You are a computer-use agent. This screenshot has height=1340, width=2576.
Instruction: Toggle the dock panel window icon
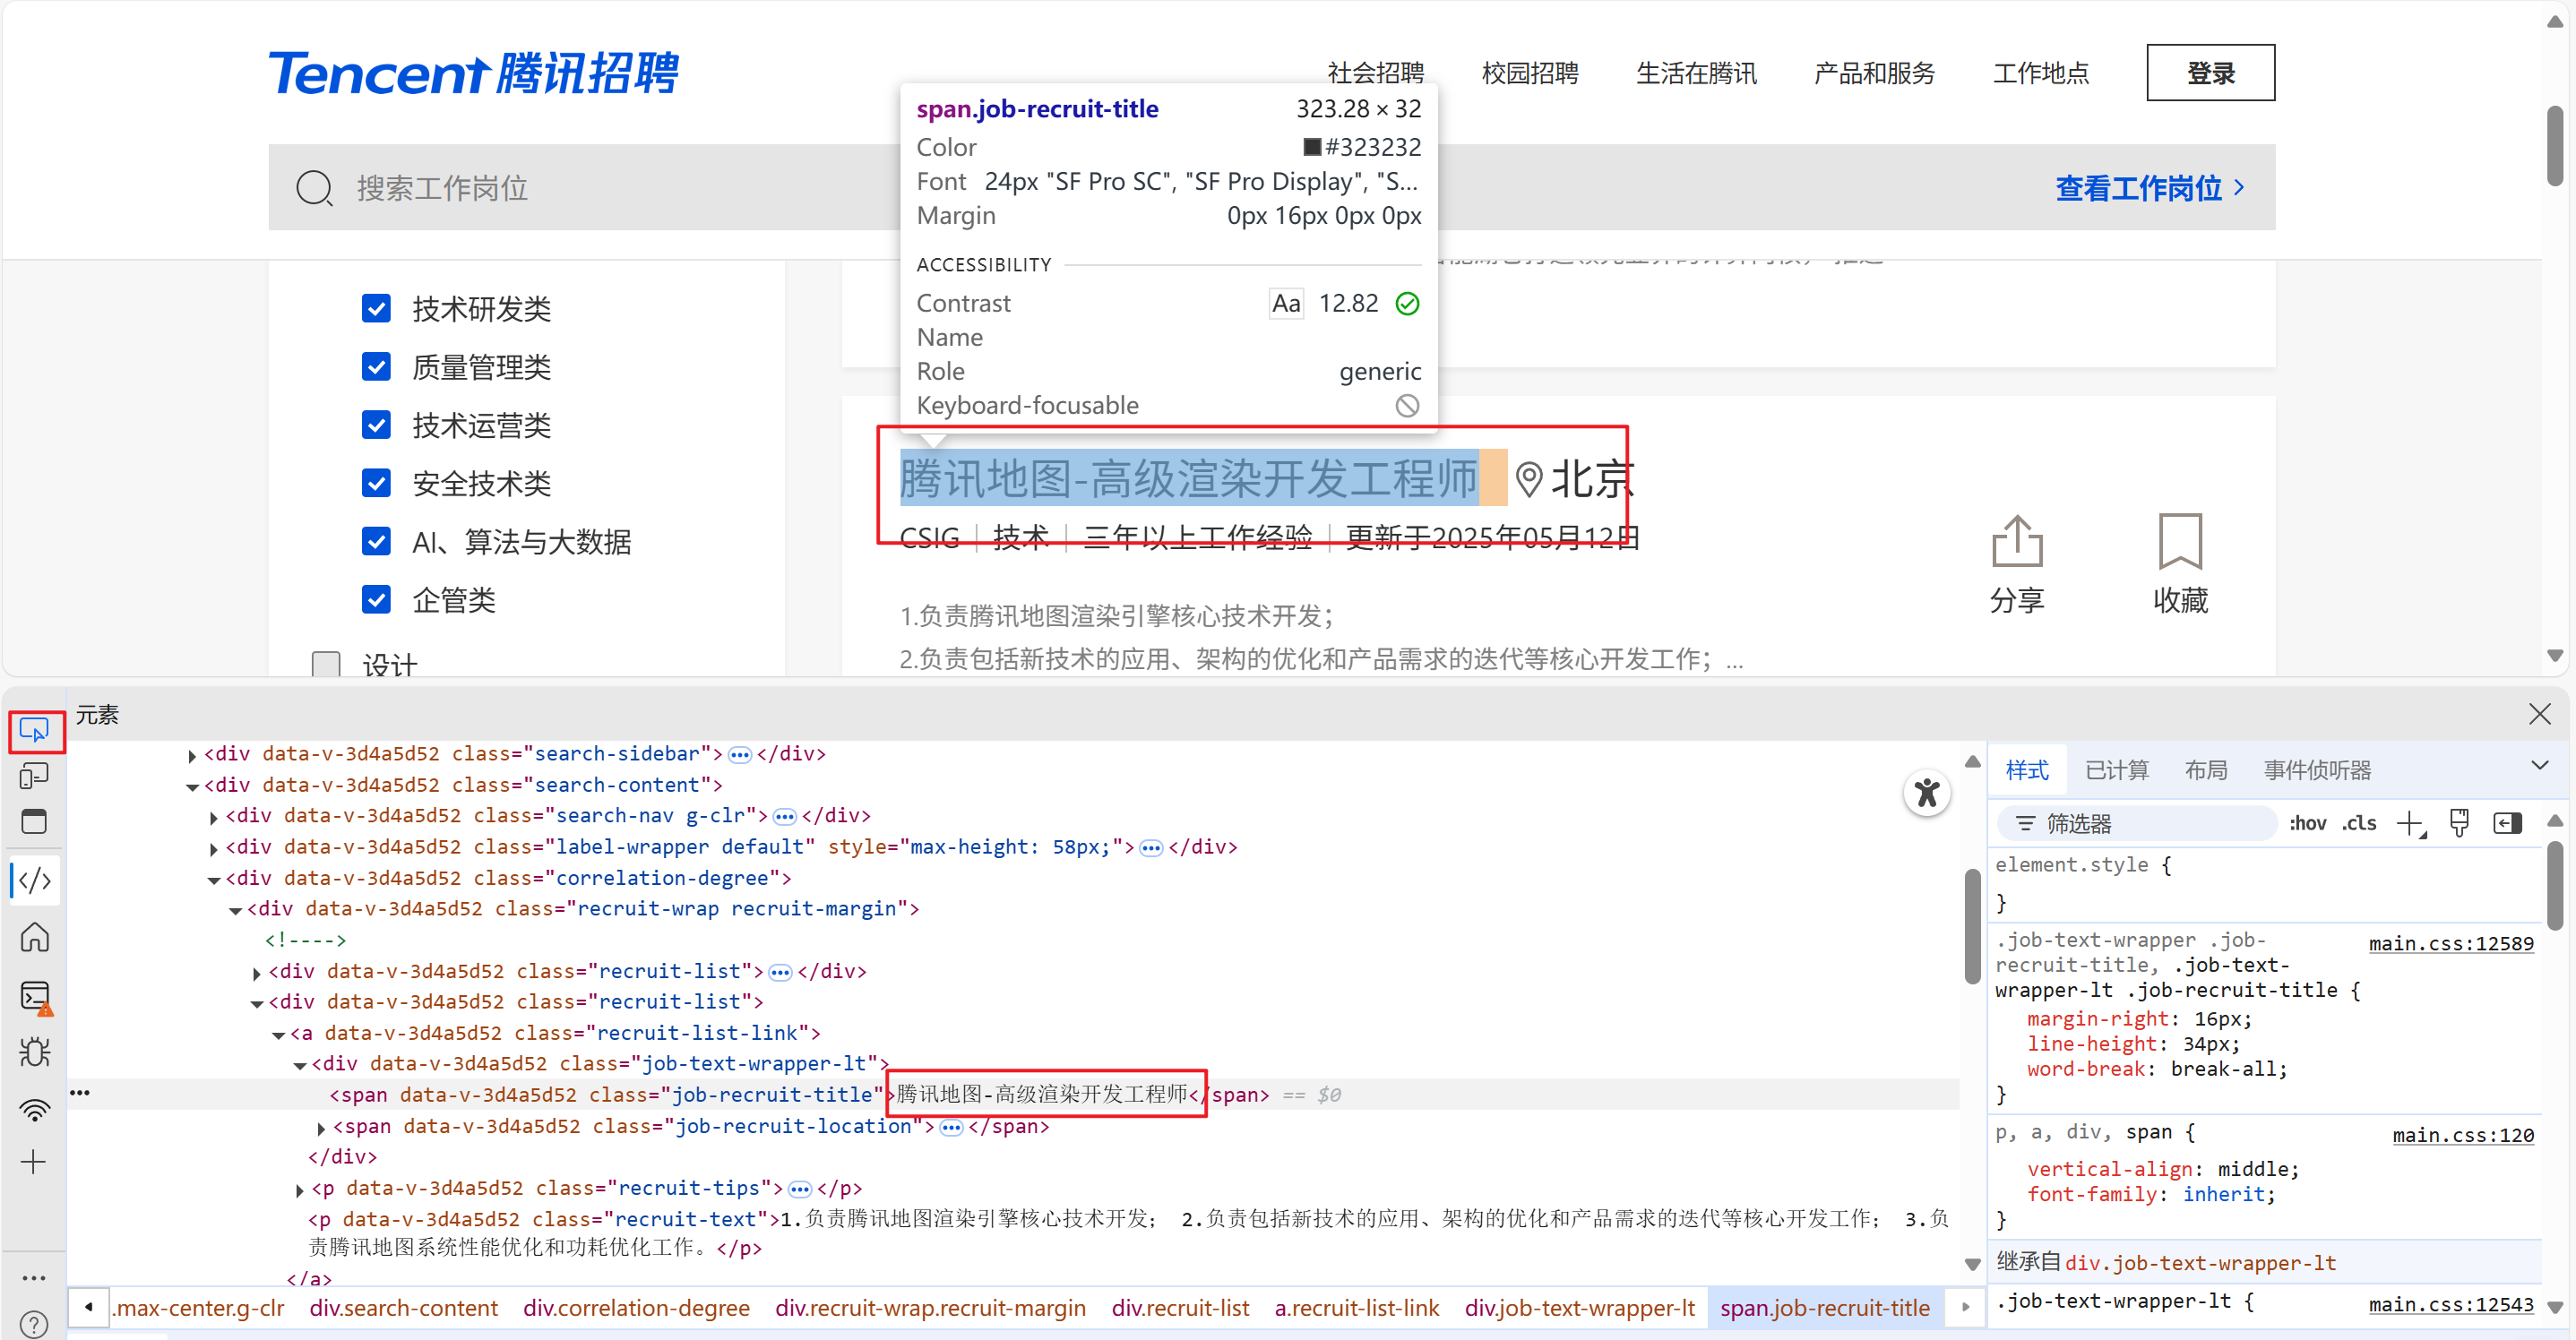point(34,822)
